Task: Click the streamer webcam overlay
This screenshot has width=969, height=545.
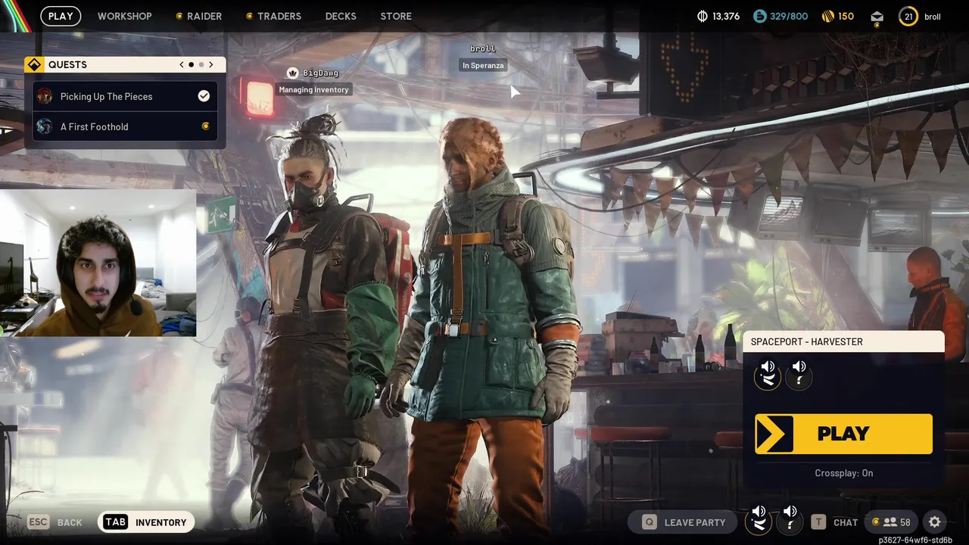Action: pyautogui.click(x=98, y=263)
